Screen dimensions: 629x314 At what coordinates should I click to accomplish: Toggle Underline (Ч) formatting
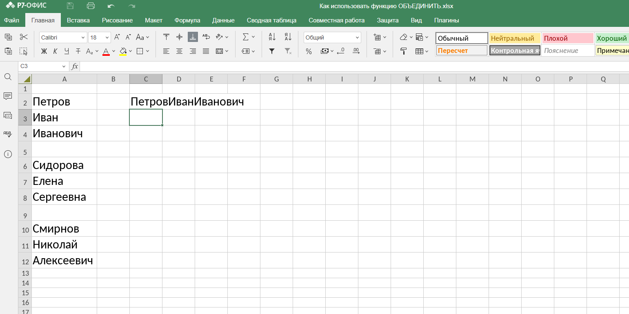pos(67,51)
